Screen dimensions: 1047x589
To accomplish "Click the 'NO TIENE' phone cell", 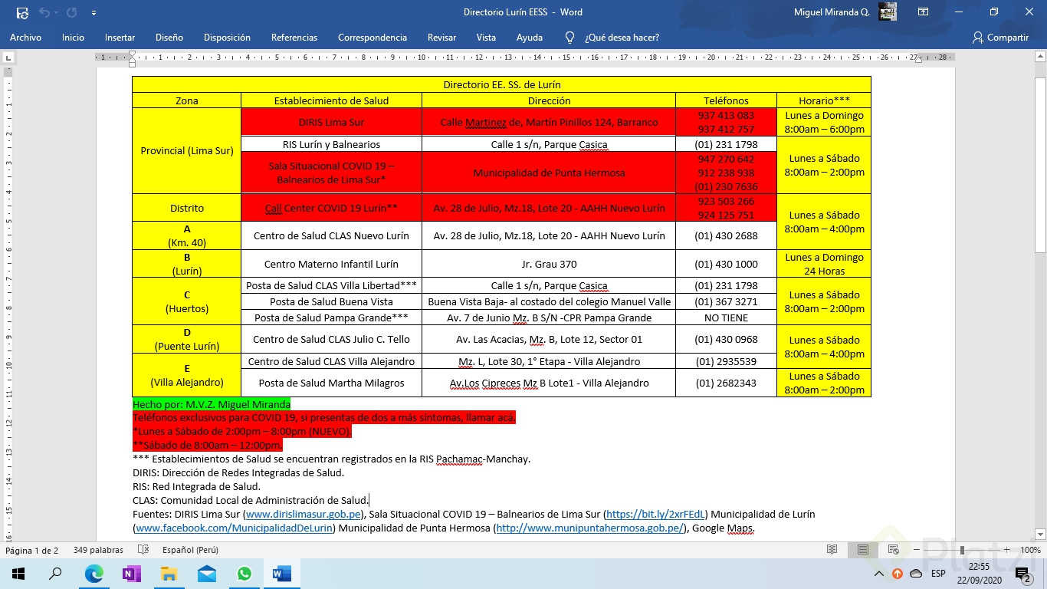I will pyautogui.click(x=726, y=318).
